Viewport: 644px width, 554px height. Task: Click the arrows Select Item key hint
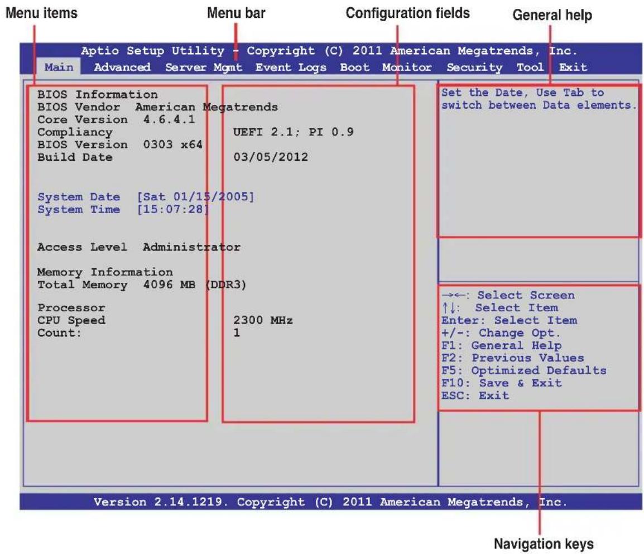500,308
